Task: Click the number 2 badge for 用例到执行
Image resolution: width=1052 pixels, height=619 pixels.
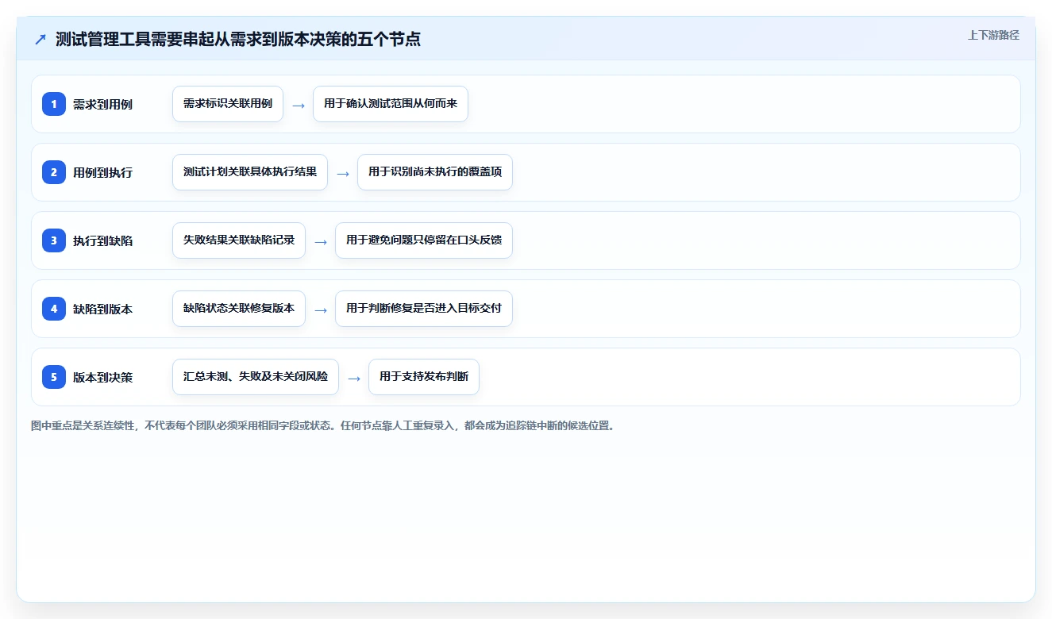Action: coord(54,171)
